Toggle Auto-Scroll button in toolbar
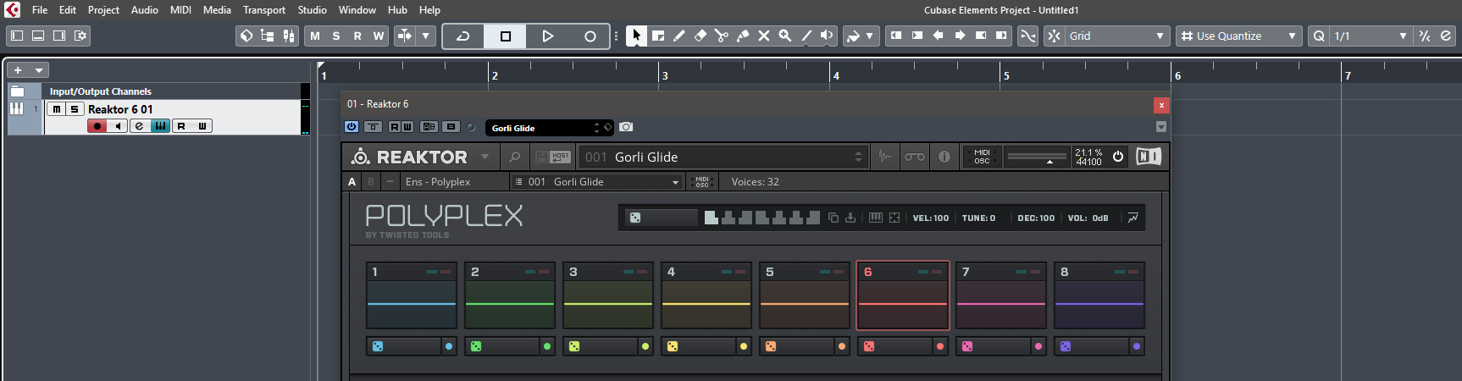The width and height of the screenshot is (1462, 381). (x=405, y=36)
